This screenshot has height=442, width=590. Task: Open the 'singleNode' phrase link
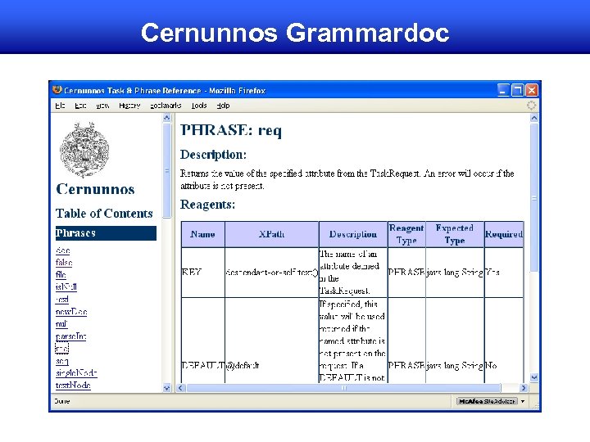click(x=76, y=373)
